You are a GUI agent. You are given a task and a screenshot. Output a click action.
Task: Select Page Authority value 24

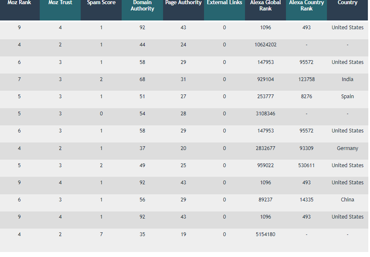[184, 45]
